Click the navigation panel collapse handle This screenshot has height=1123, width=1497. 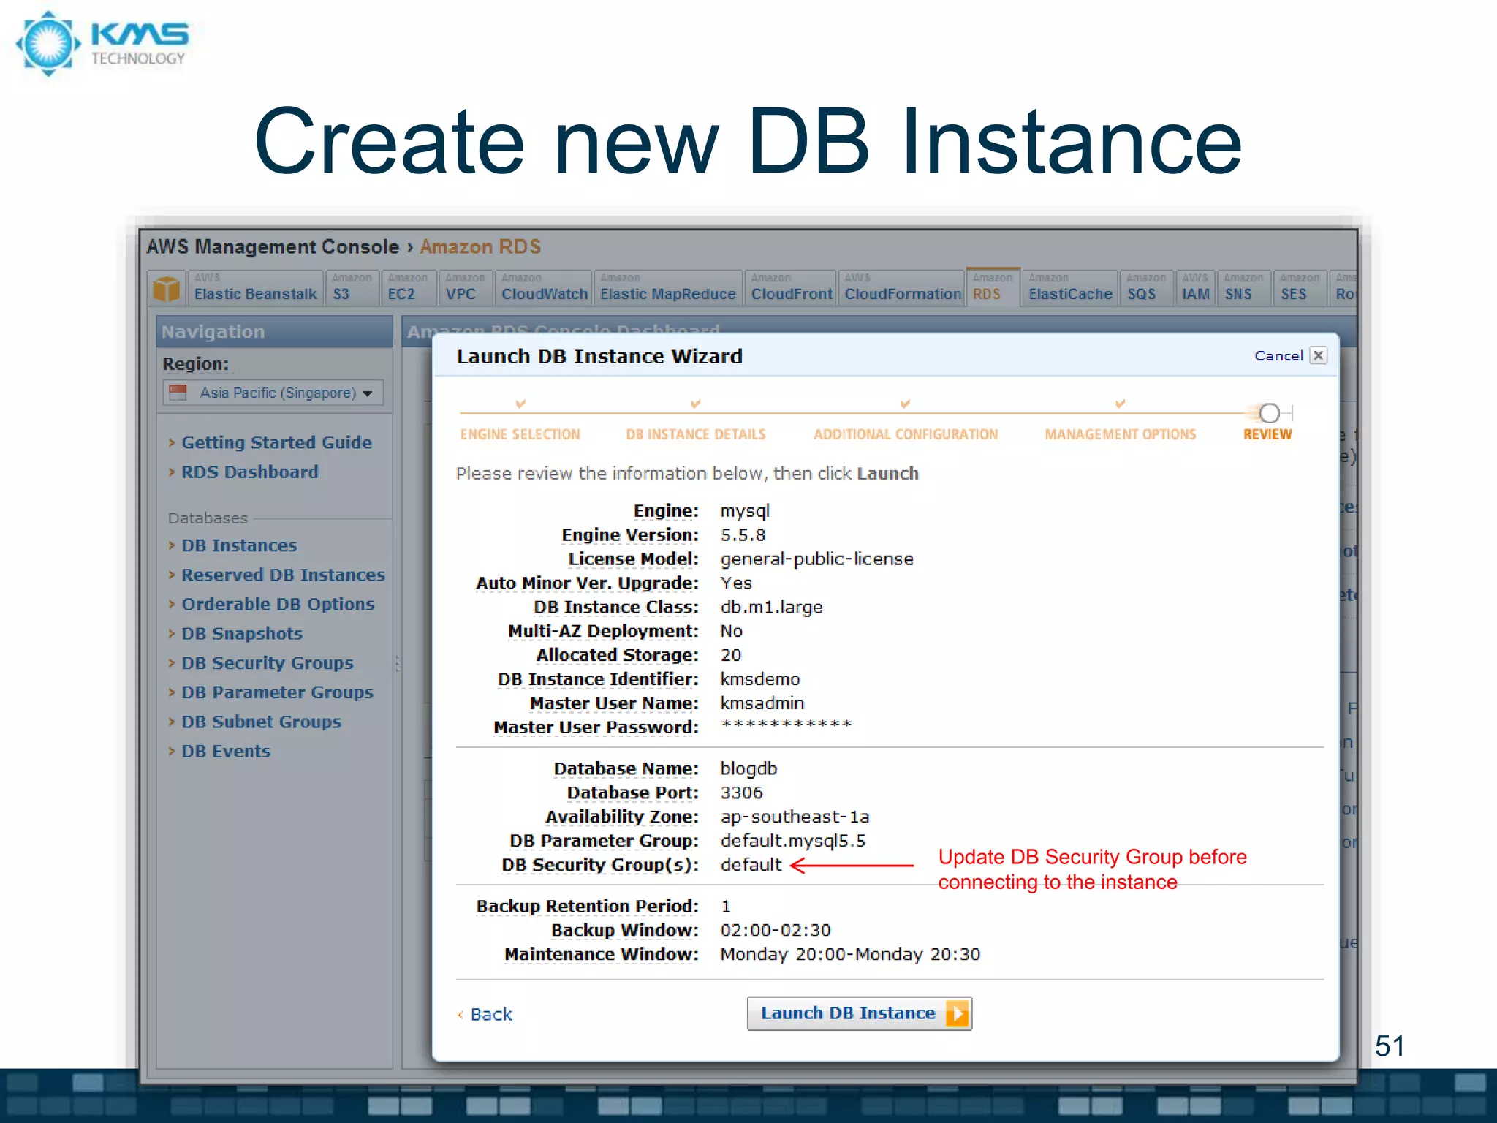[397, 663]
